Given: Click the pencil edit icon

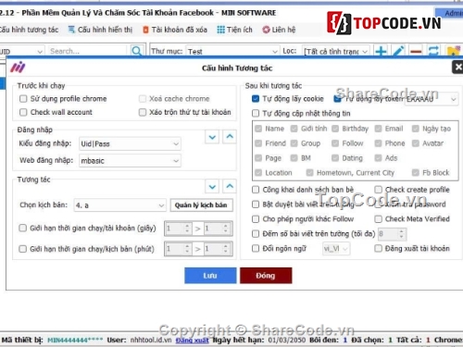Looking at the screenshot, I should (x=399, y=51).
